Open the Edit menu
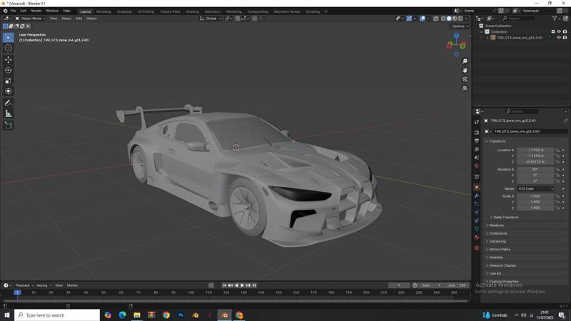This screenshot has height=321, width=571. (x=24, y=11)
